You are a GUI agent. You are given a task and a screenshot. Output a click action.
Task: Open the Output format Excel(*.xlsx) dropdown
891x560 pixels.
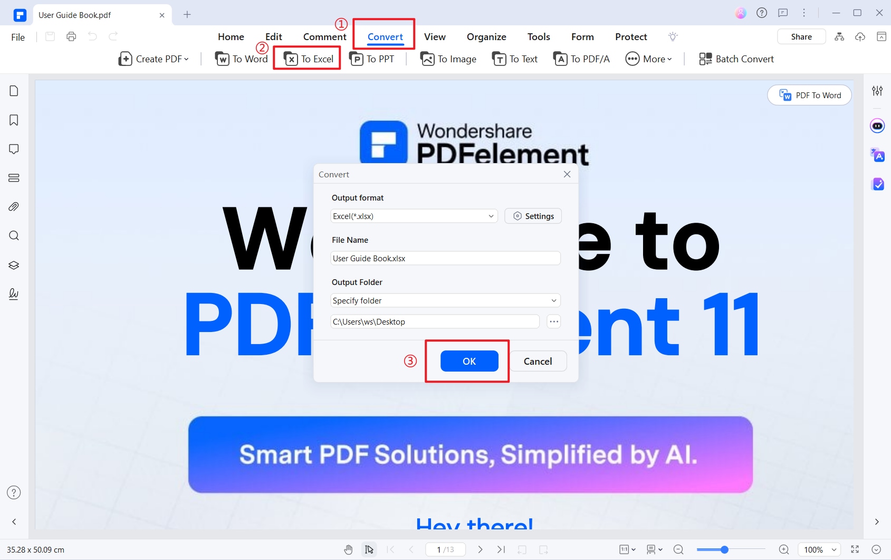[x=414, y=216]
